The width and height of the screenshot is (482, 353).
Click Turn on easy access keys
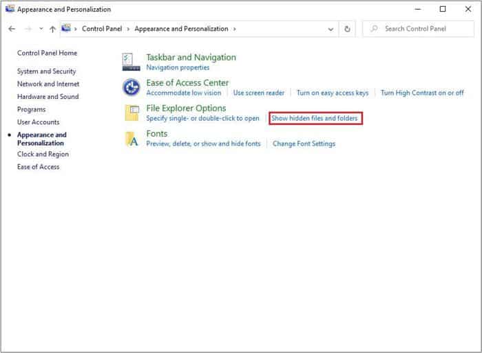[x=333, y=93]
